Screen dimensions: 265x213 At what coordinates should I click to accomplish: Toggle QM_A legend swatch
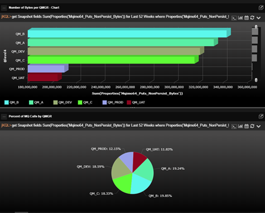click(x=31, y=103)
